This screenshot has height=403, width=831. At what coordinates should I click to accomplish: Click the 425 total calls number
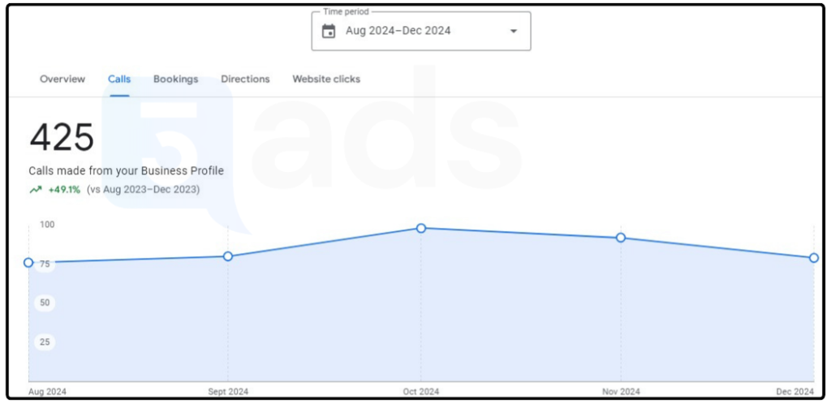tap(62, 137)
